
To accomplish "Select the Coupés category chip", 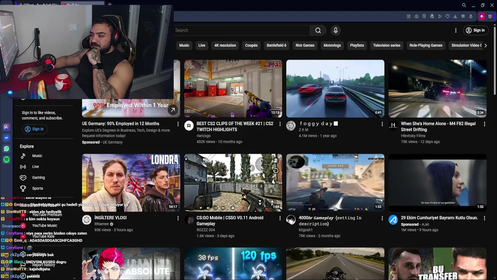I will [251, 45].
